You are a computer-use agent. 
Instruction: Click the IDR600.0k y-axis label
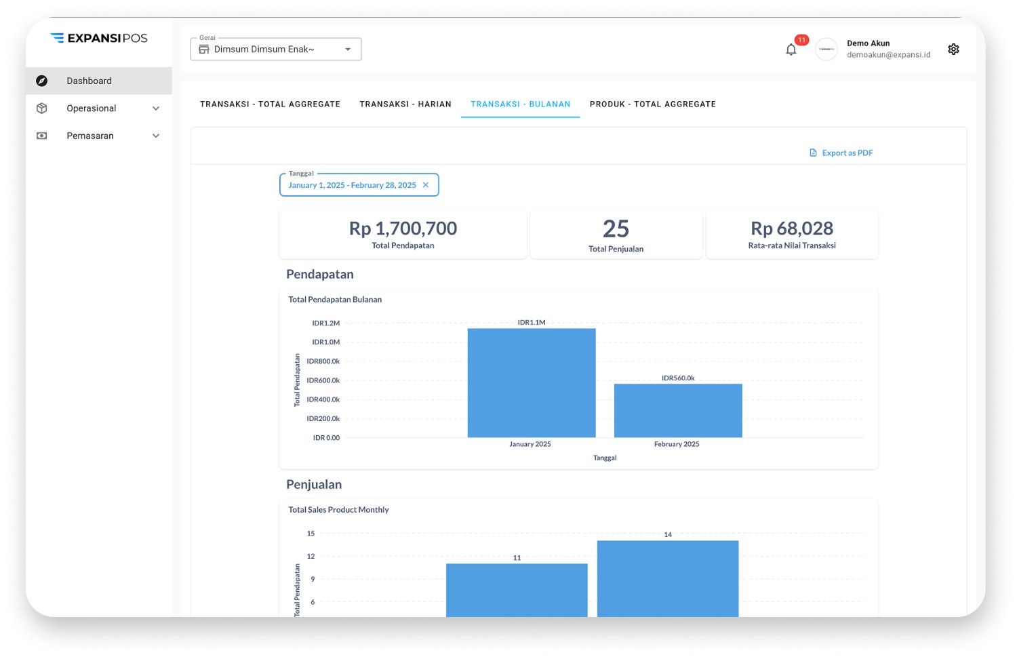click(323, 380)
